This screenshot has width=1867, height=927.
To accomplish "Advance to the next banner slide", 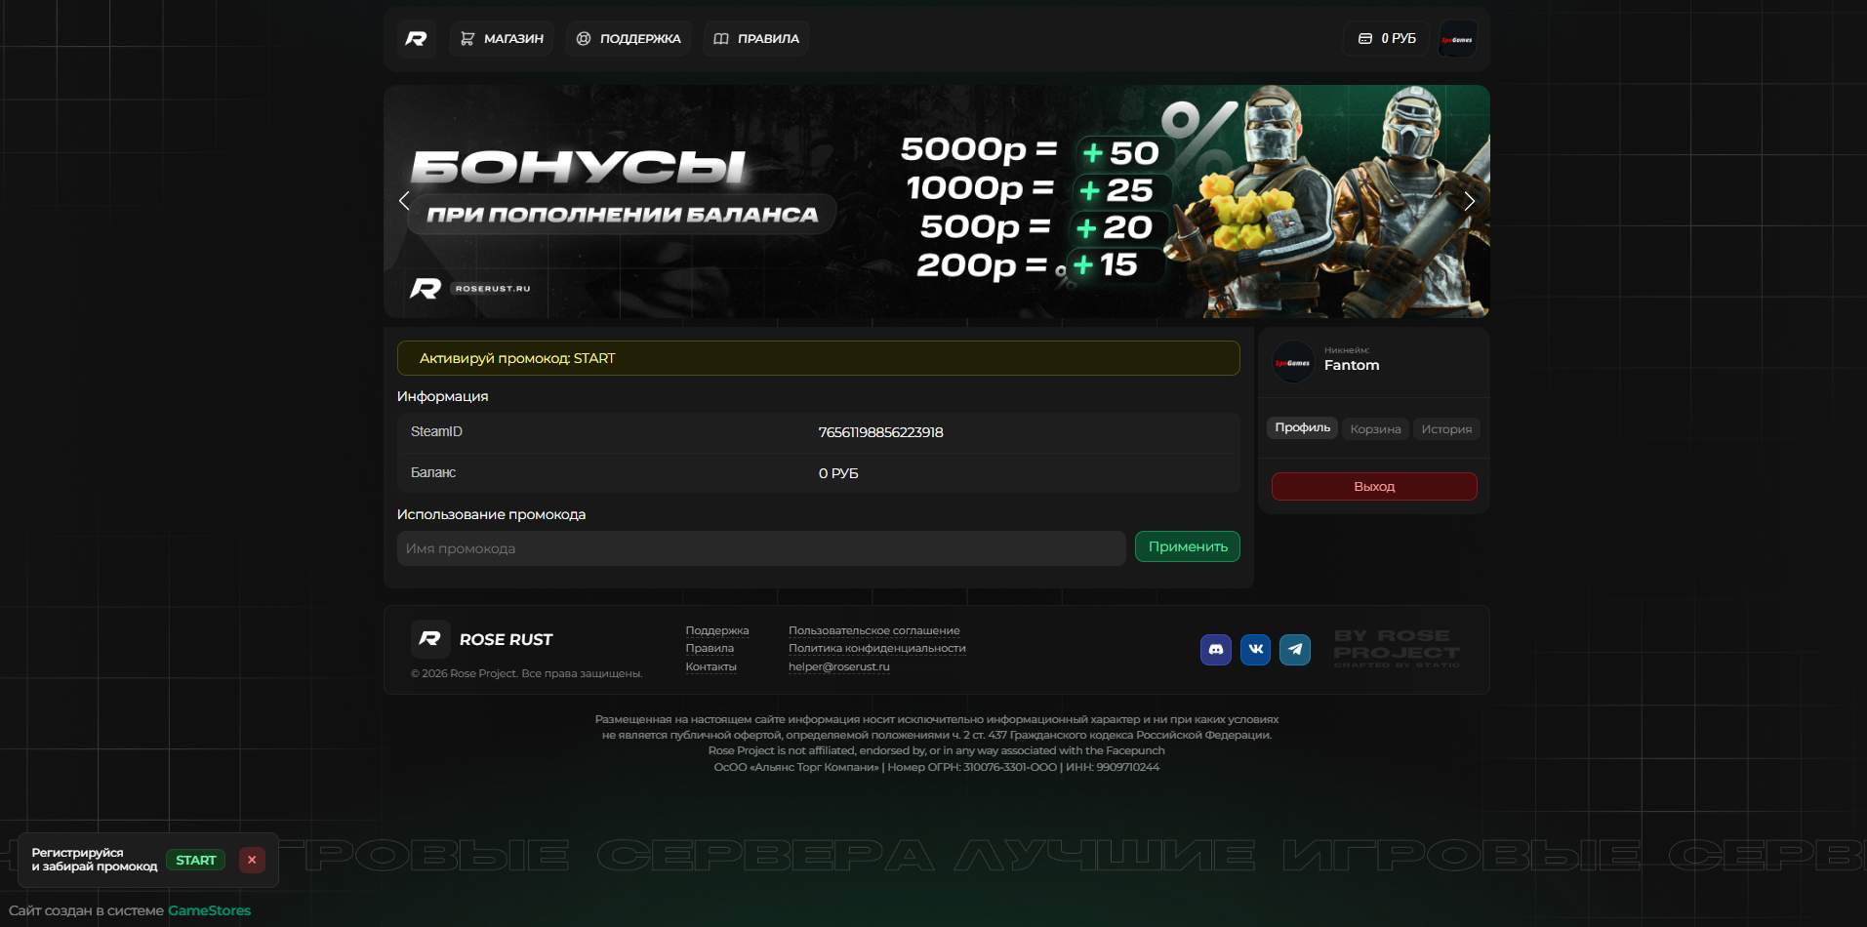I will [1469, 201].
